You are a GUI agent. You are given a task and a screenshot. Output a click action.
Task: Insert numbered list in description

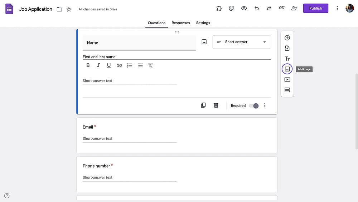(130, 65)
